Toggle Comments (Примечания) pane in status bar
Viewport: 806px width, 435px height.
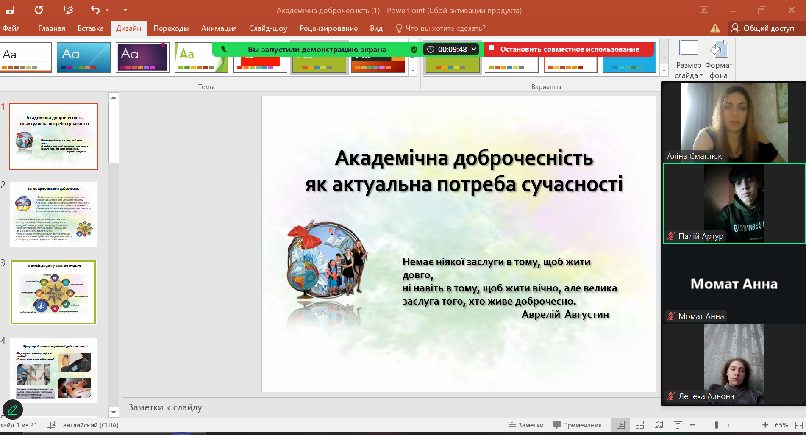pos(577,425)
